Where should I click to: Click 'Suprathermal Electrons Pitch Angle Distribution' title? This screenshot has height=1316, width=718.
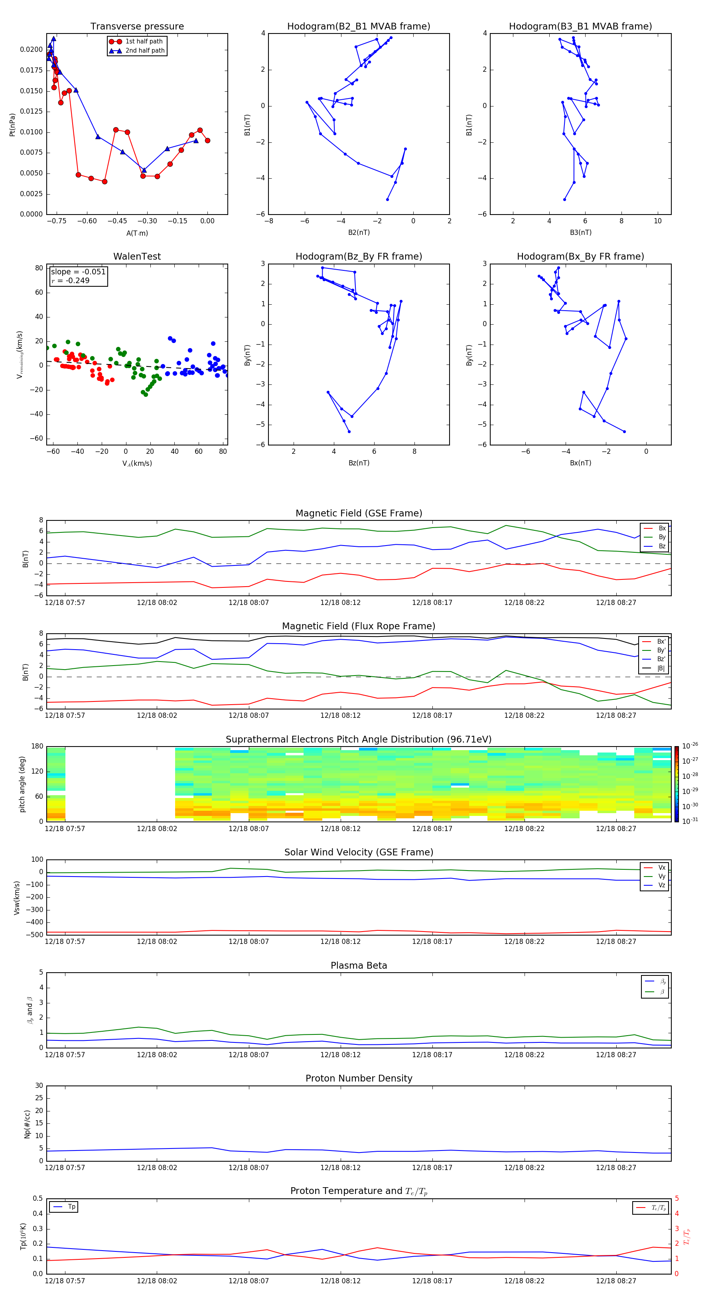(359, 740)
